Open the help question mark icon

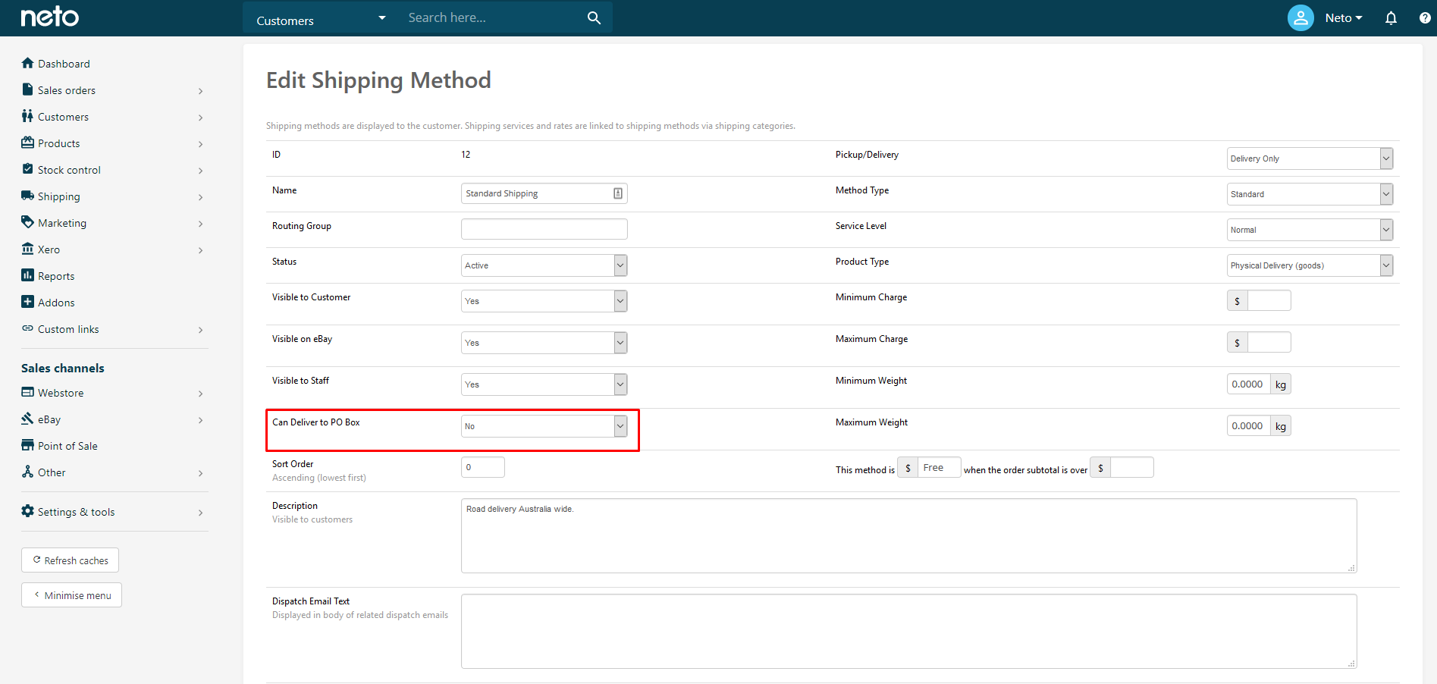pyautogui.click(x=1425, y=17)
